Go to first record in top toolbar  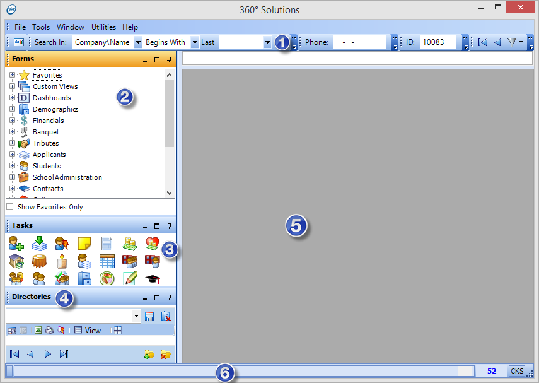coord(483,42)
